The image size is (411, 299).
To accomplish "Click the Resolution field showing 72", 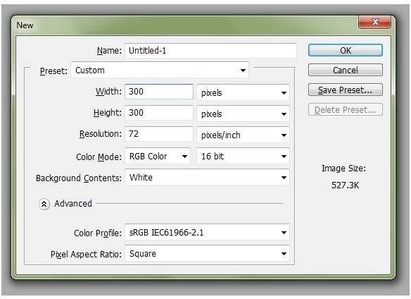I will [159, 134].
